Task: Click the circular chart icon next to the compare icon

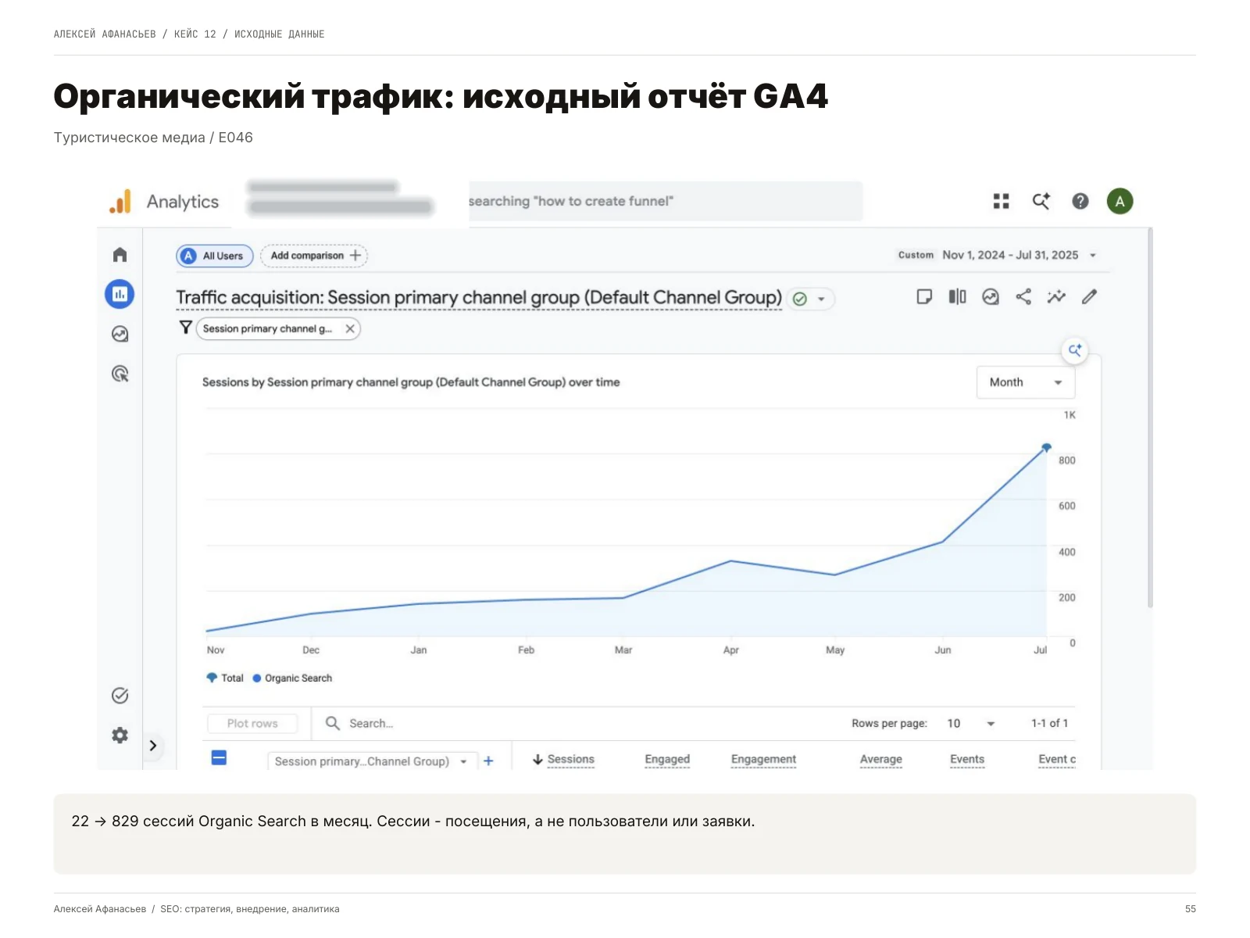Action: (991, 297)
